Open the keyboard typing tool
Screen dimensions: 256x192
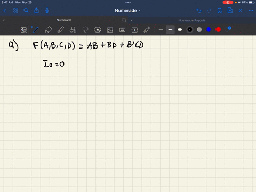point(122,30)
